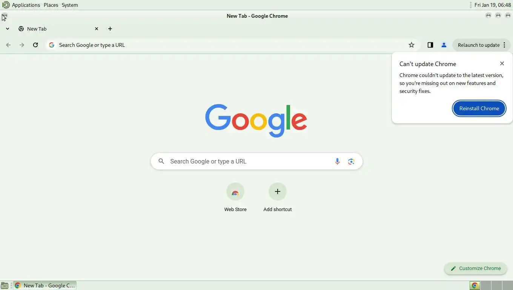The image size is (513, 290).
Task: Click the show desktop icon in taskbar
Action: click(5, 285)
